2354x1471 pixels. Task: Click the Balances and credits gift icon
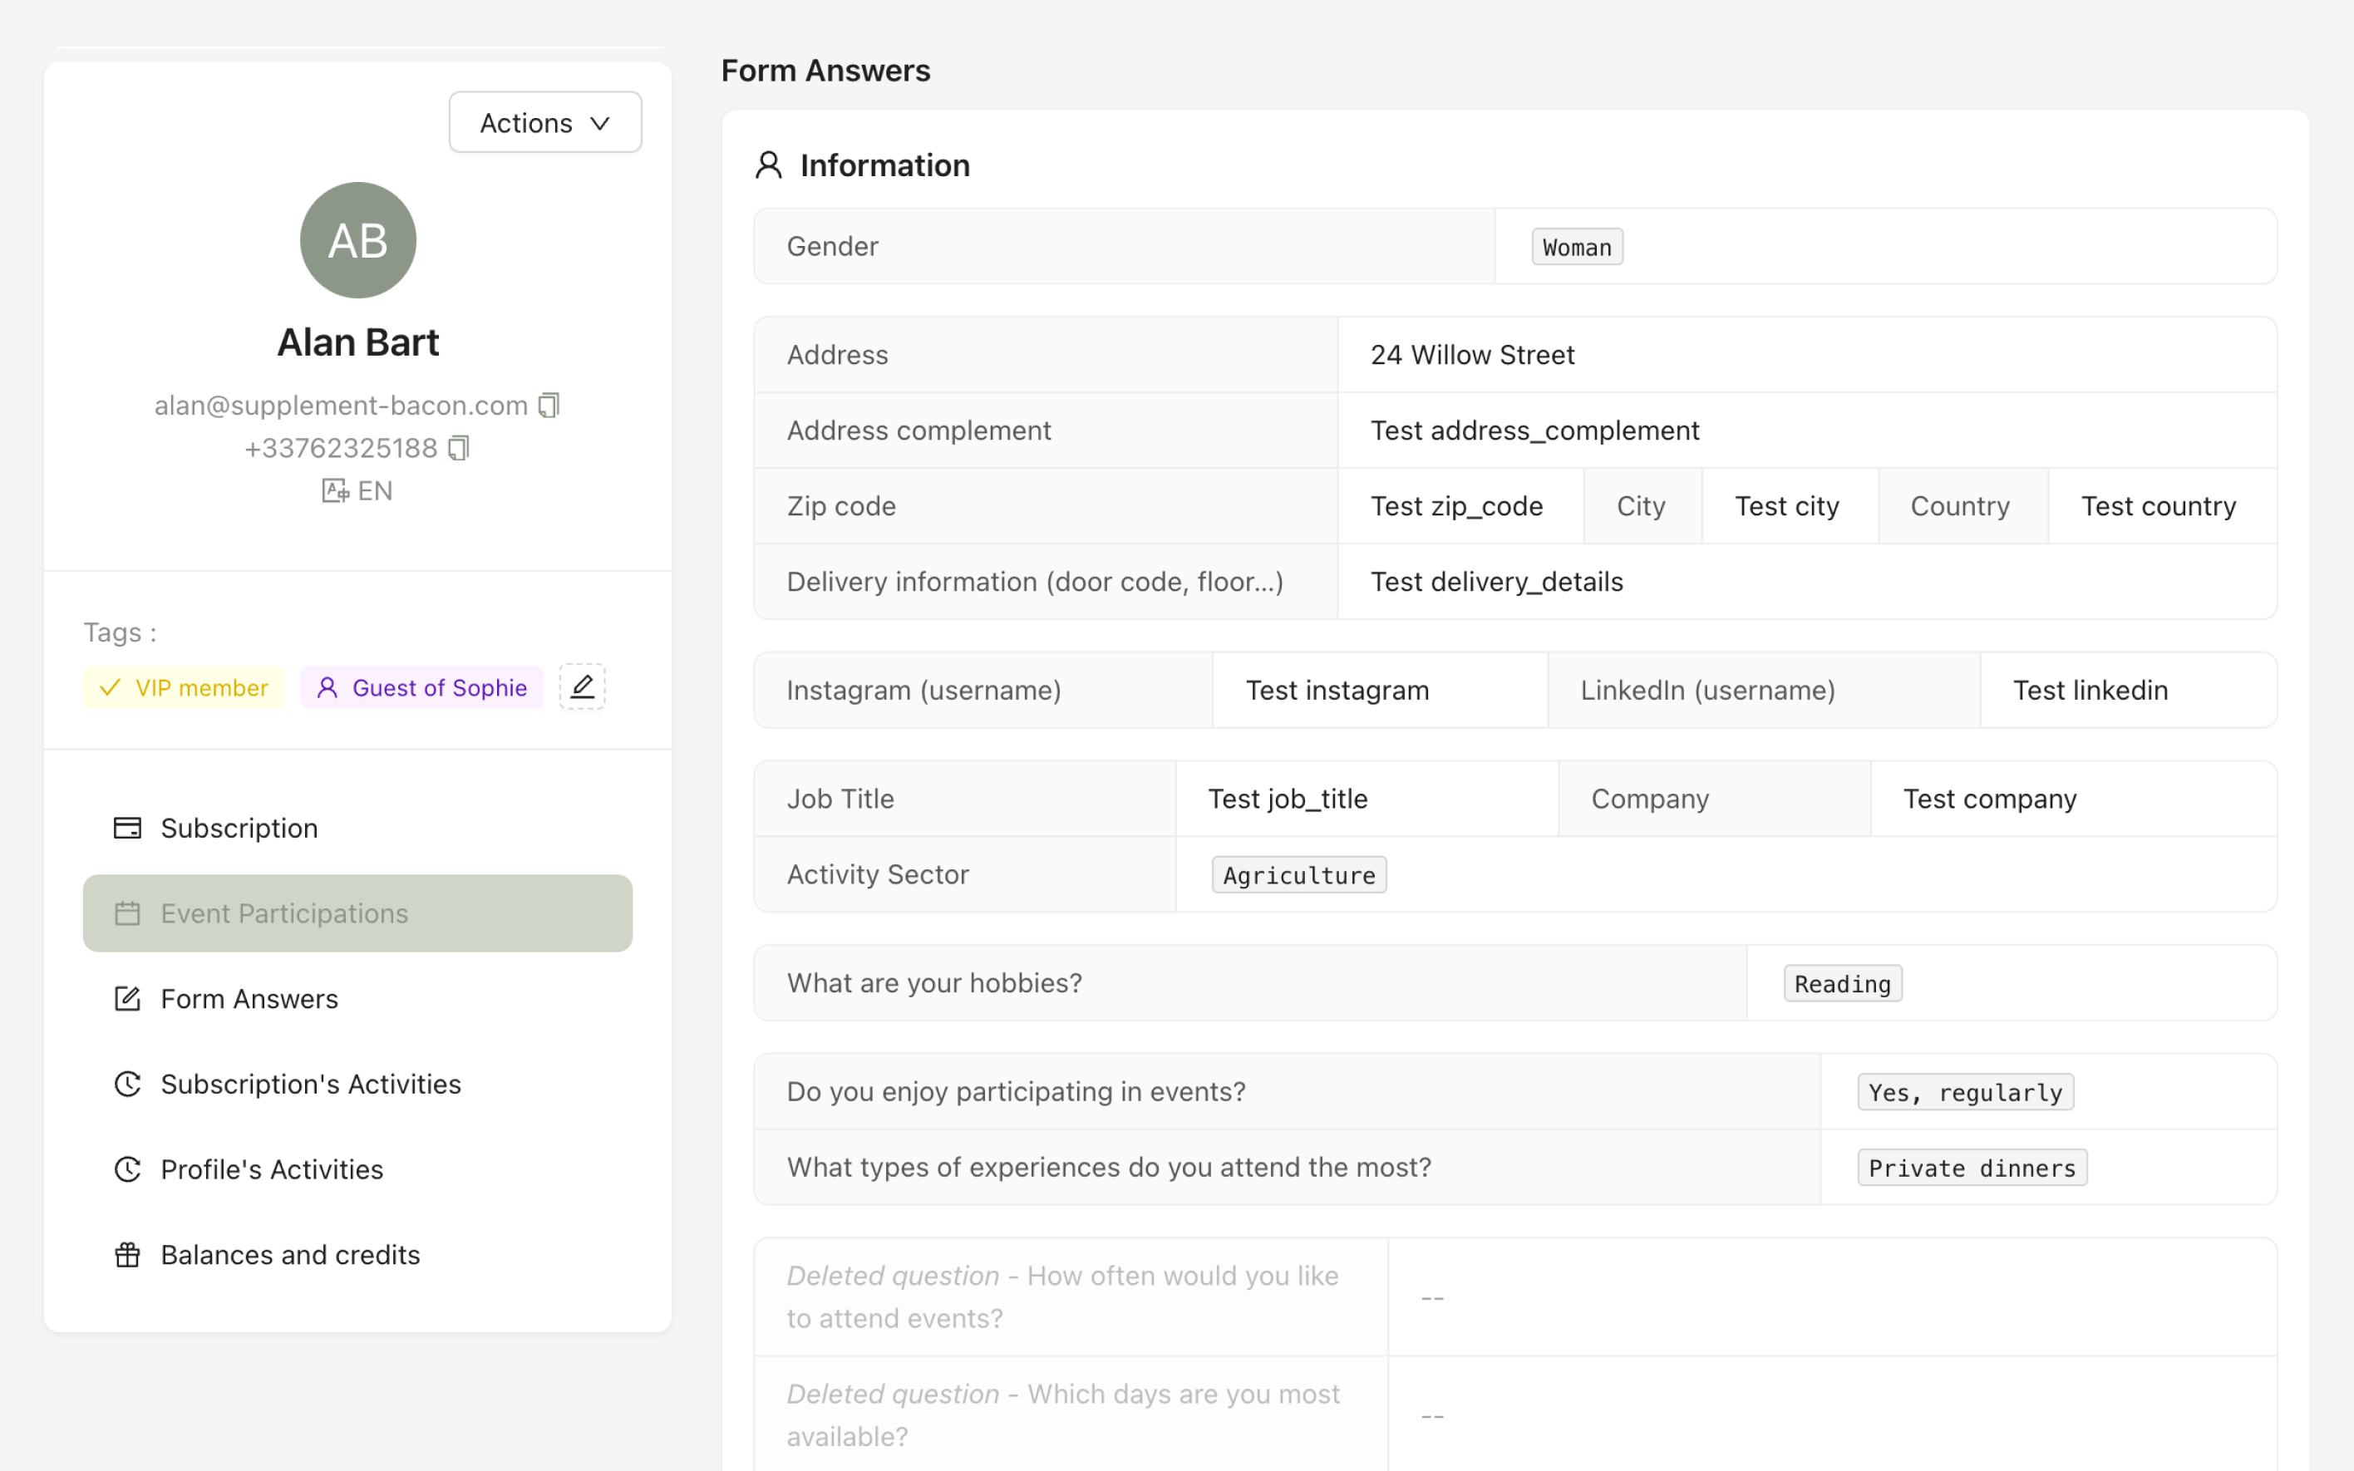click(127, 1255)
